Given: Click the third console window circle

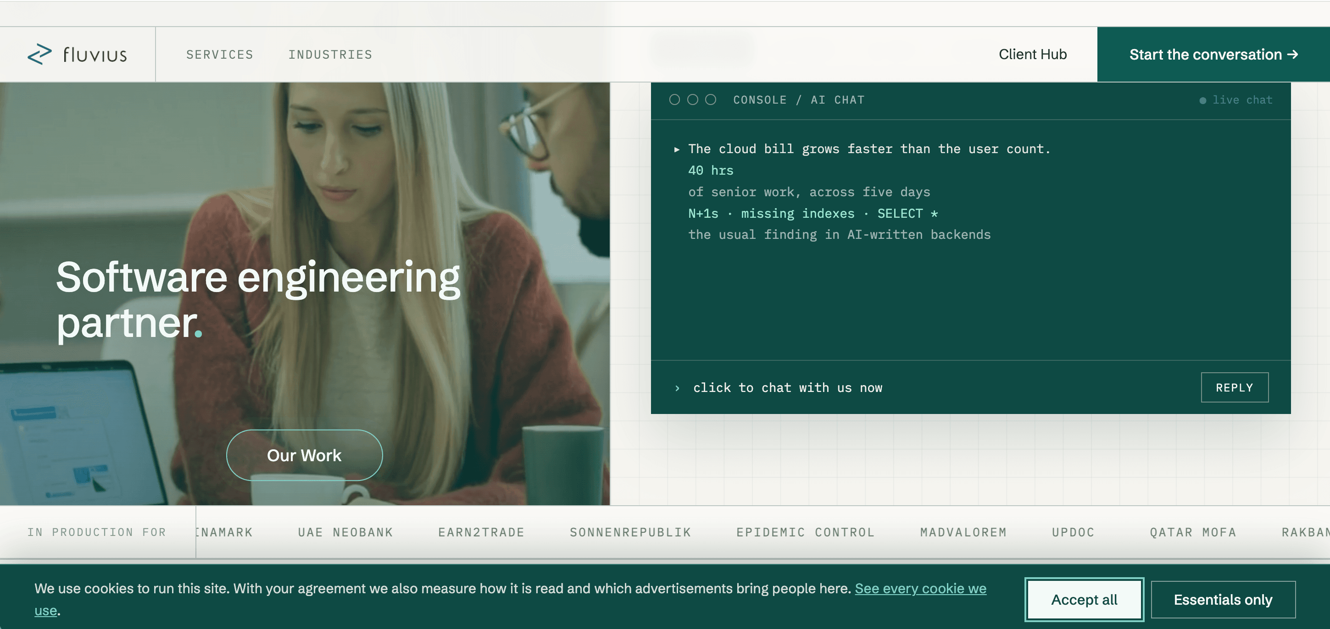Looking at the screenshot, I should 711,99.
